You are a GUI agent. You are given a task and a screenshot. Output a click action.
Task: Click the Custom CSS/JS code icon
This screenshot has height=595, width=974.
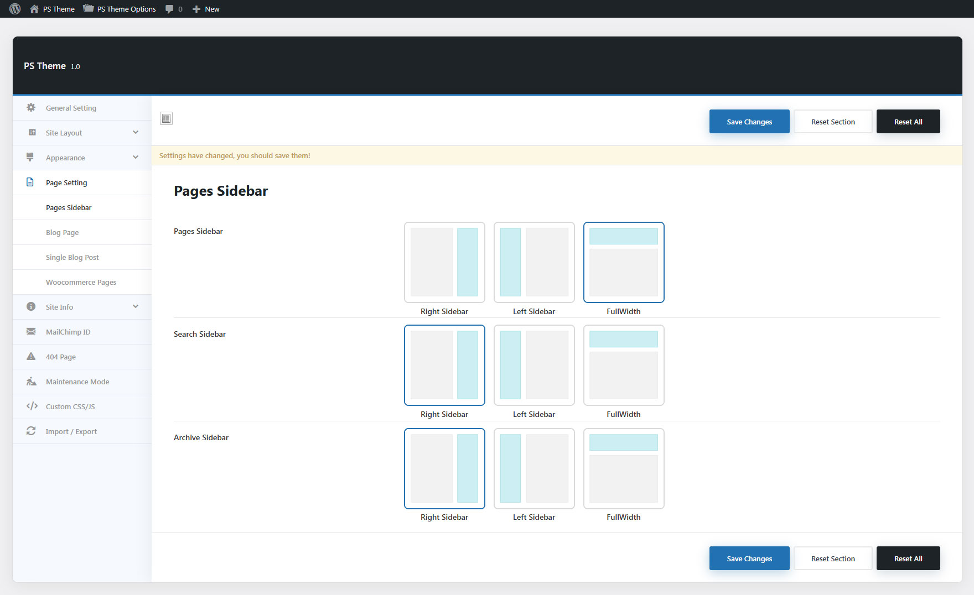(32, 406)
